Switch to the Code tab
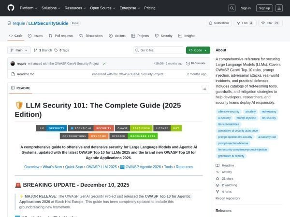This screenshot has width=290, height=217. point(16,36)
